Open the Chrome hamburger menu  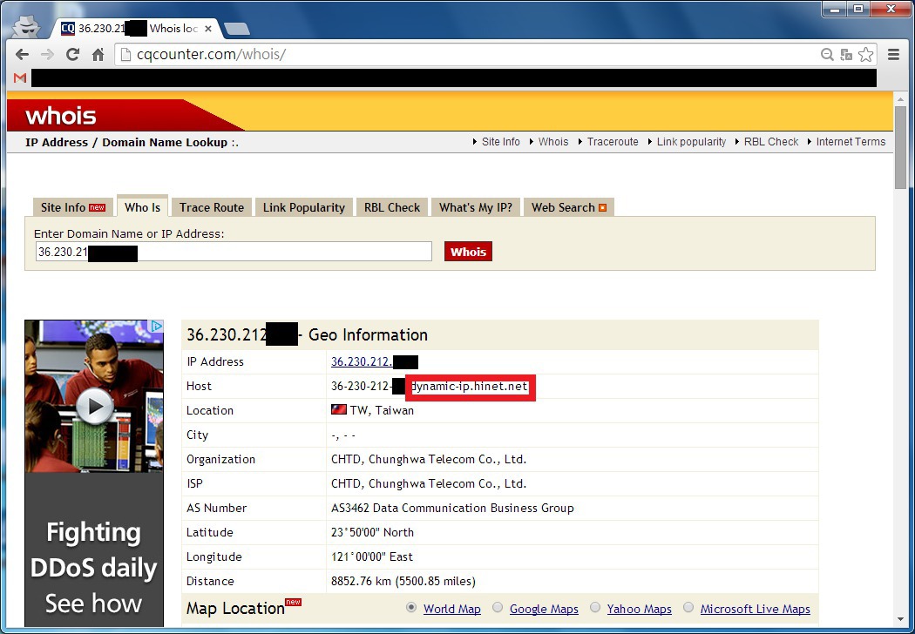point(893,54)
